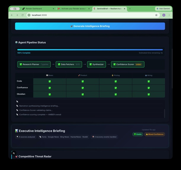Open the Chrome profile avatar
Viewport: 181px width, 170px height.
point(164,15)
